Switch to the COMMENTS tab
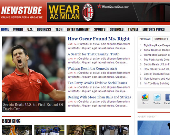The height and width of the screenshot is (135, 170). pos(161,39)
